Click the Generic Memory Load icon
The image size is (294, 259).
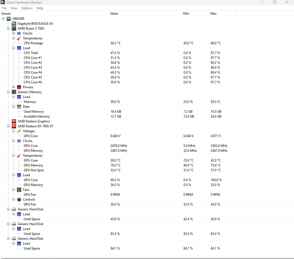[19, 97]
